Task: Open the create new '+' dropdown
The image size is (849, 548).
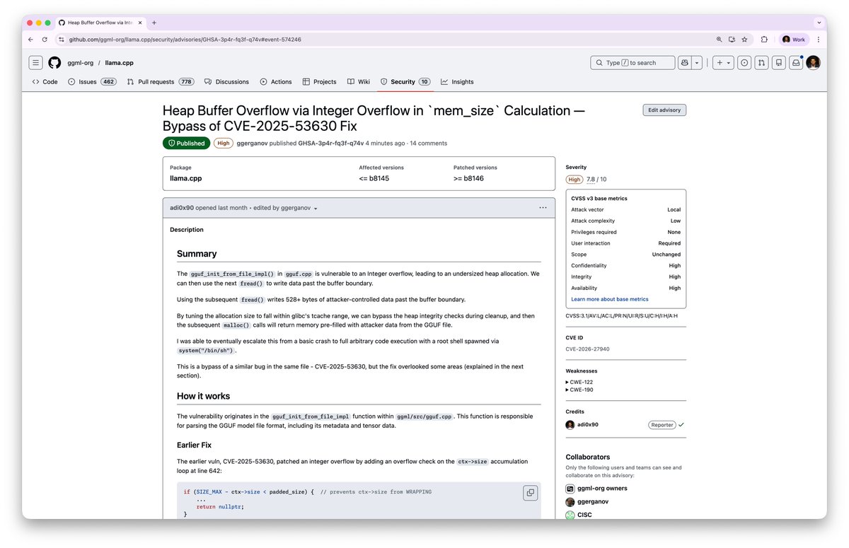Action: pyautogui.click(x=722, y=62)
